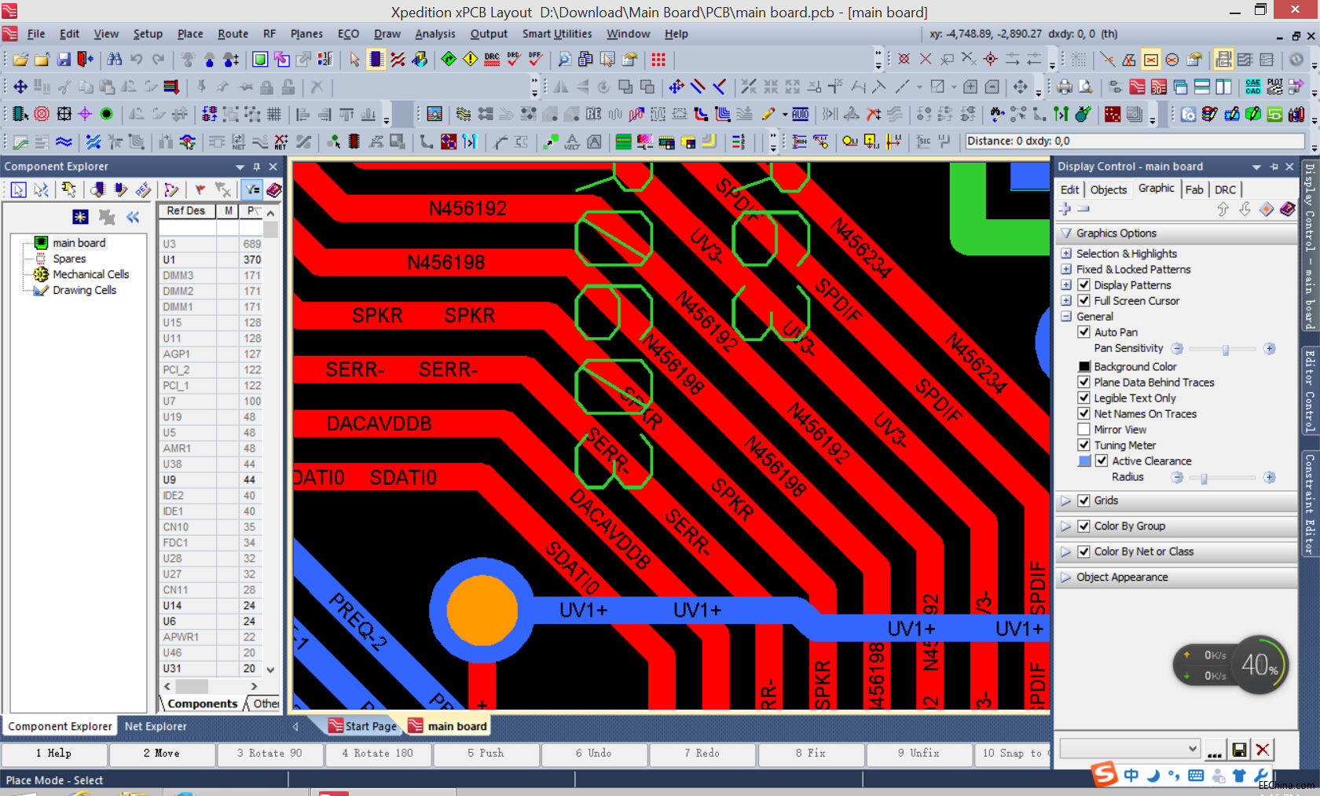The width and height of the screenshot is (1320, 796).
Task: Open the Planes menu
Action: 306,34
